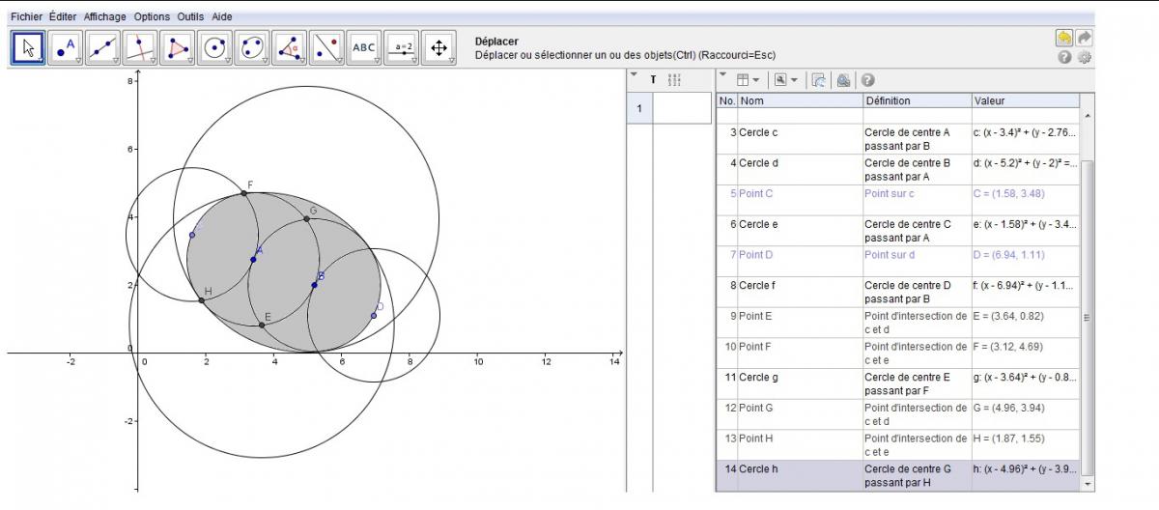Select the Cercle e row
Viewport: 1159px width, 510px height.
[x=898, y=231]
